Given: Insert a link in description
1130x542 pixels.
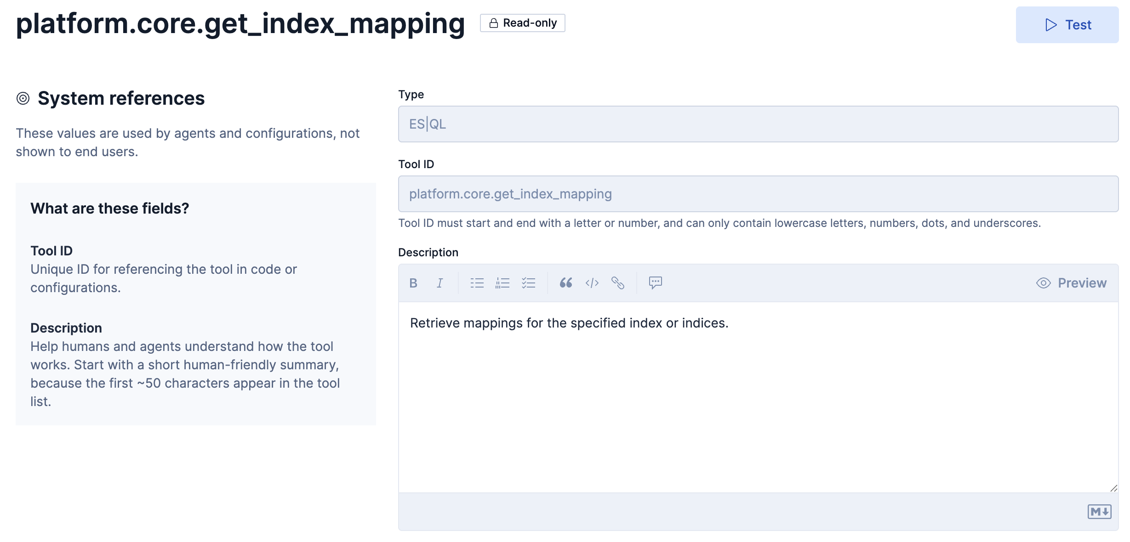Looking at the screenshot, I should [x=617, y=283].
